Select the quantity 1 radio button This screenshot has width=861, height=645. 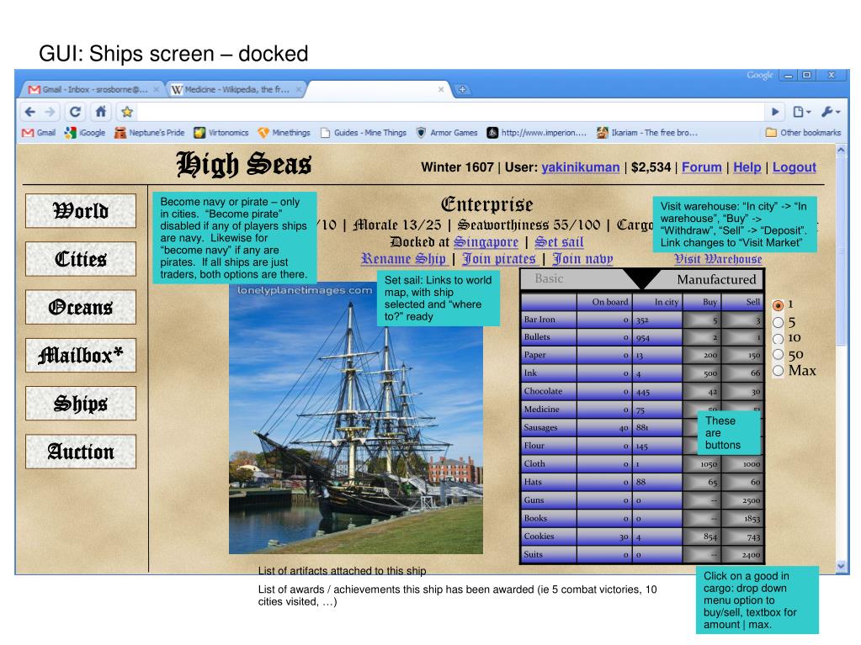[x=778, y=305]
